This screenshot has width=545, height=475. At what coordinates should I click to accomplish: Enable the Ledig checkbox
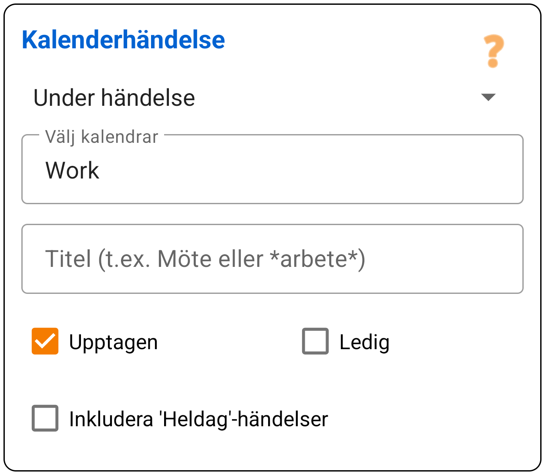314,342
